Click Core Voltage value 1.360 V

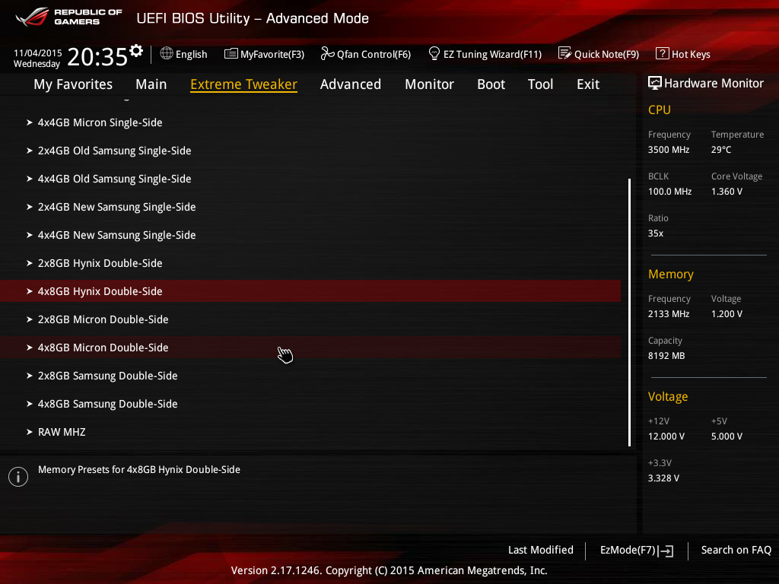coord(727,192)
